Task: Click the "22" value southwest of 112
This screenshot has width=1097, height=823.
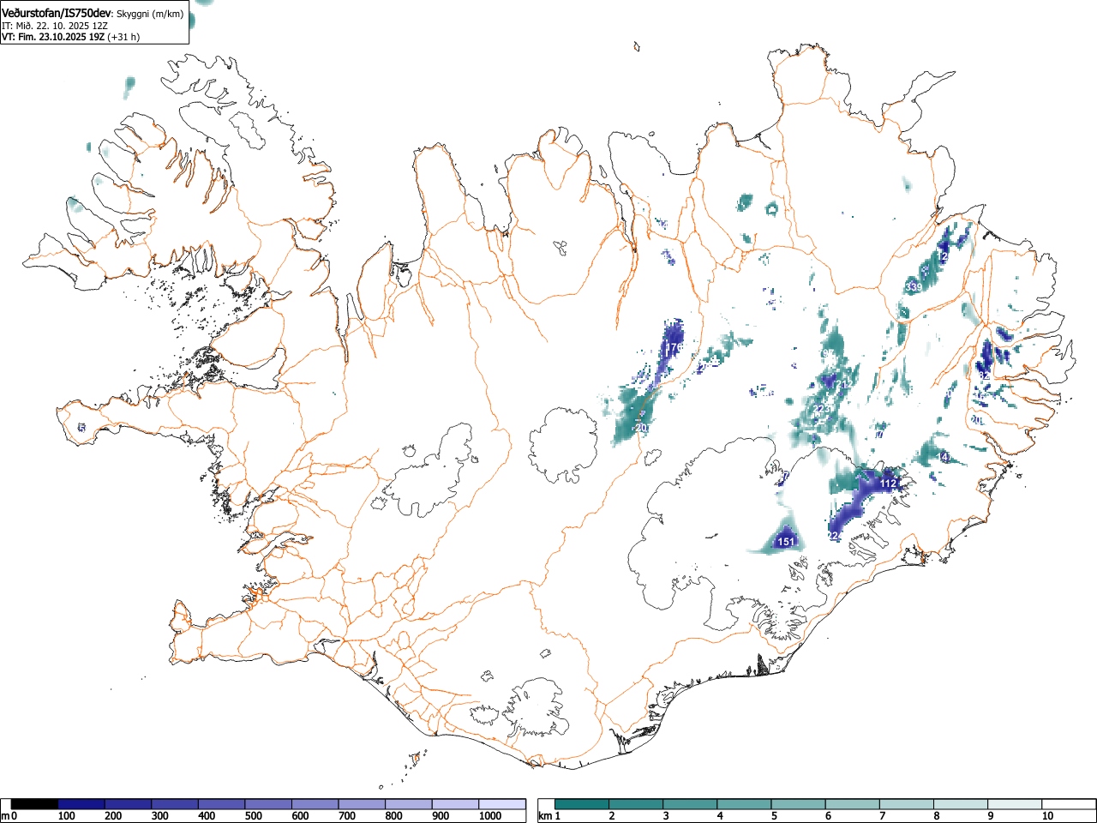Action: pyautogui.click(x=833, y=536)
